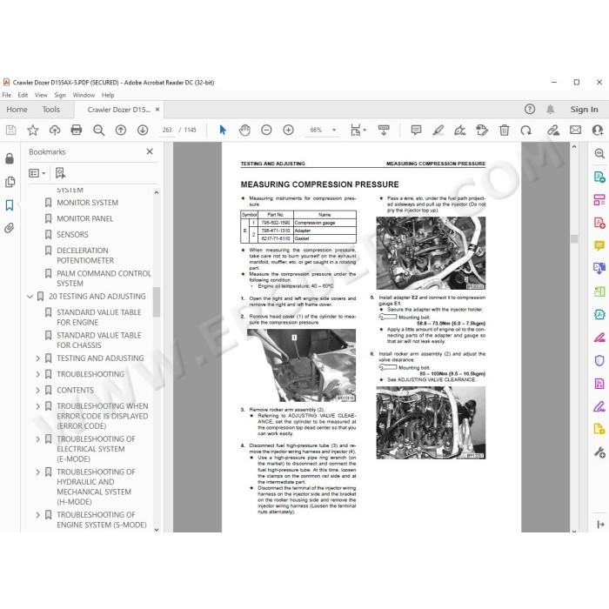Toggle the Bookmarks panel button in sidebar
The image size is (609, 609).
[x=10, y=205]
